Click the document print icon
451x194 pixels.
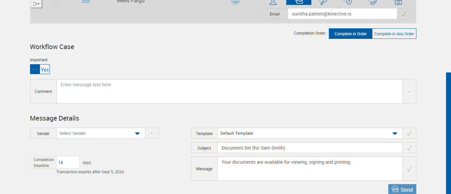(x=235, y=2)
